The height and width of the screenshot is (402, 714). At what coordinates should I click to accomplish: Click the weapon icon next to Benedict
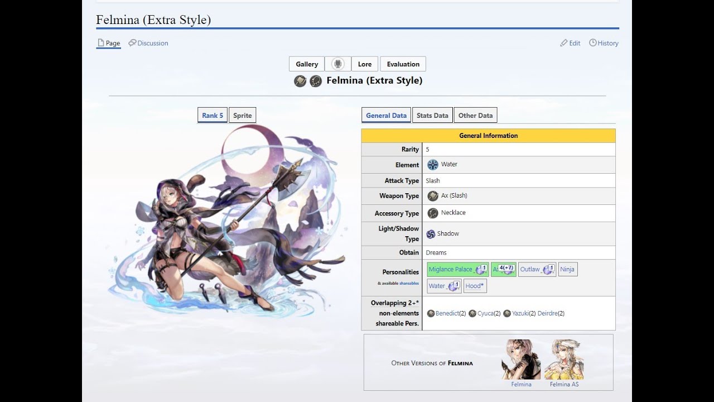[x=431, y=314]
